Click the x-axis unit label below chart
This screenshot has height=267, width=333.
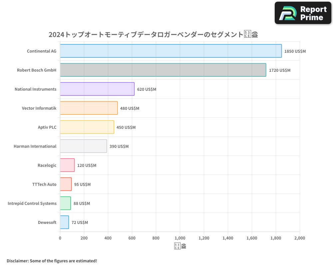point(180,246)
